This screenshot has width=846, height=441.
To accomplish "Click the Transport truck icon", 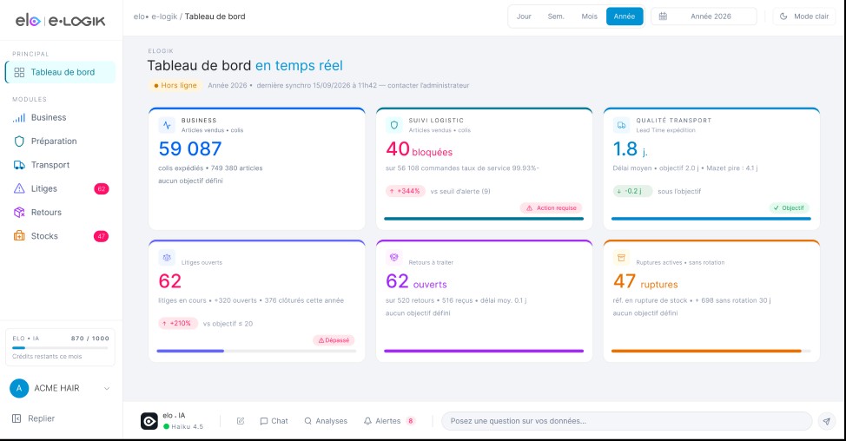I will (19, 165).
